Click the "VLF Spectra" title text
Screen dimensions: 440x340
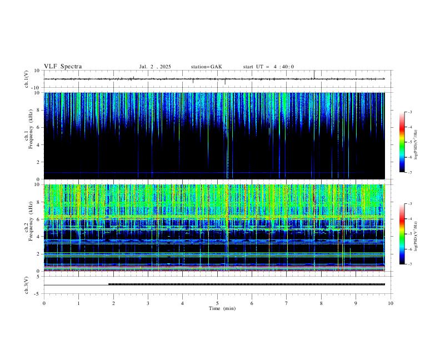(x=63, y=67)
